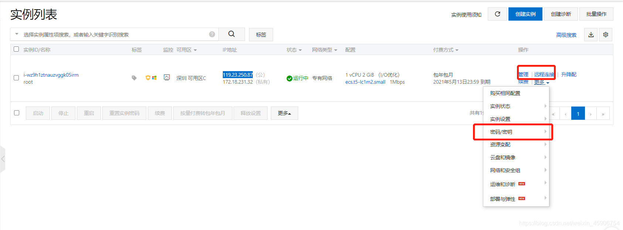This screenshot has width=623, height=230.
Task: Click the bottom 续费 batch button
Action: point(160,113)
